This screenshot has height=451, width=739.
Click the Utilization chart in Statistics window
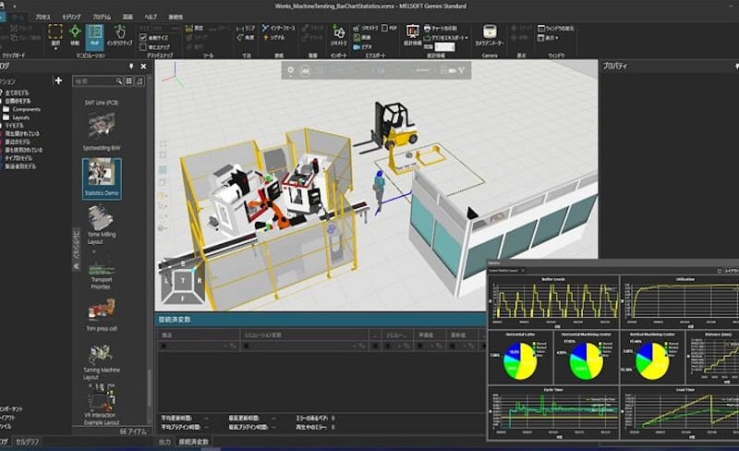click(680, 302)
